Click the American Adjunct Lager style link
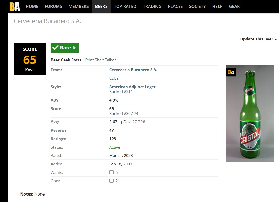Viewport: 279px width, 202px height. (x=132, y=87)
